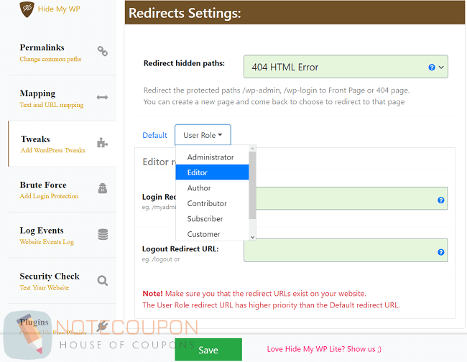
Task: Click the Login Redirect URL input field
Action: [x=351, y=198]
